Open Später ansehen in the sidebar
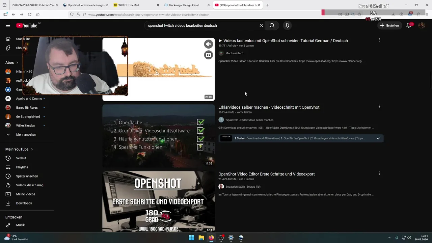This screenshot has width=432, height=243. [27, 176]
